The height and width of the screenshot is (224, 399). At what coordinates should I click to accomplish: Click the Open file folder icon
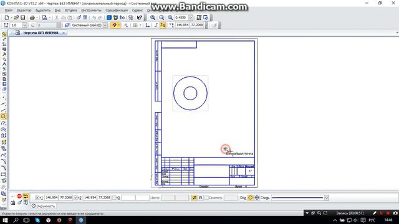coord(16,17)
